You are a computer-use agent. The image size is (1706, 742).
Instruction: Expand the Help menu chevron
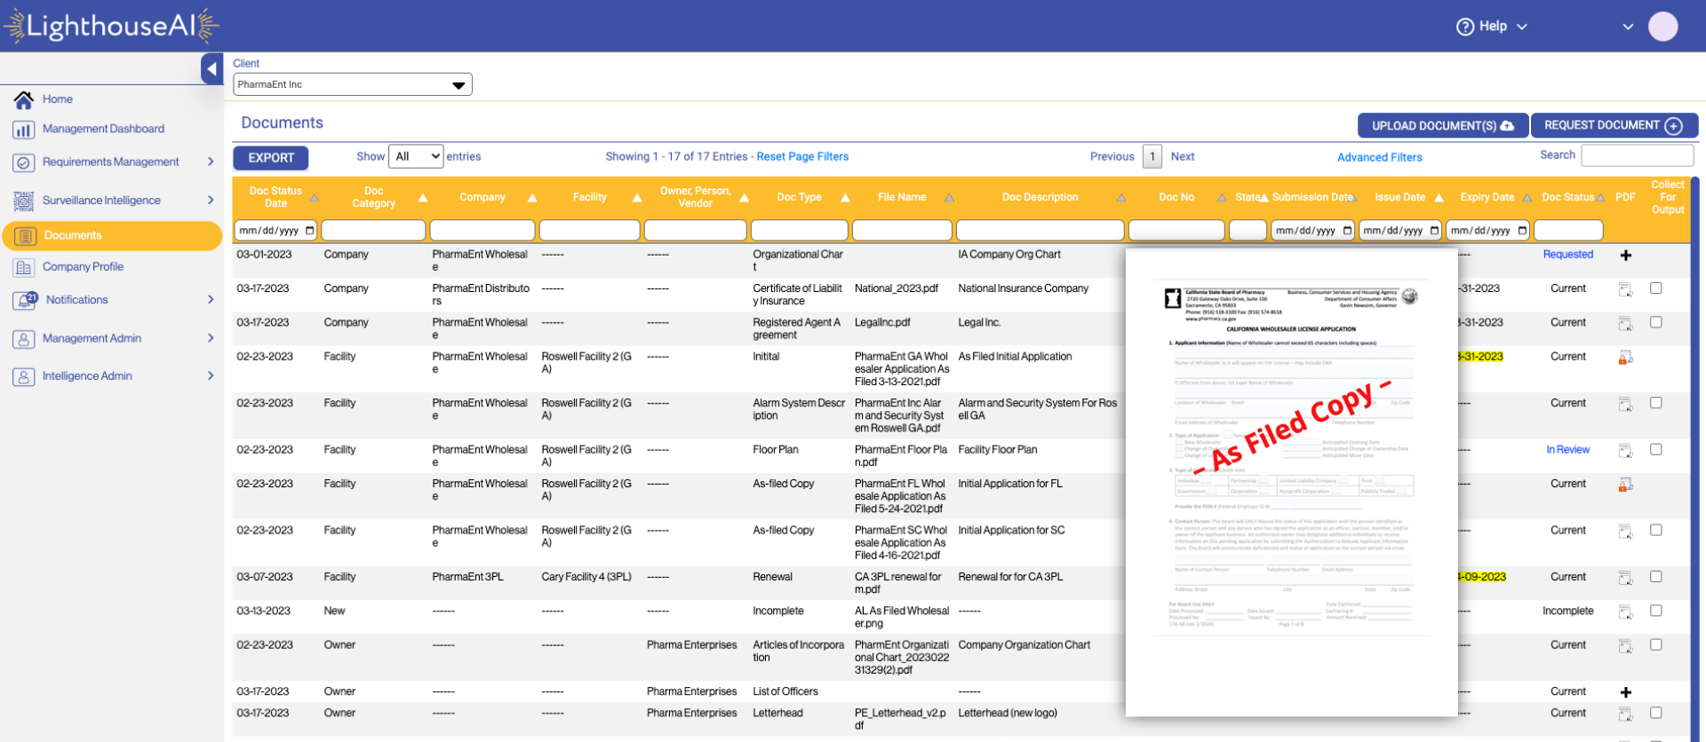[1522, 27]
